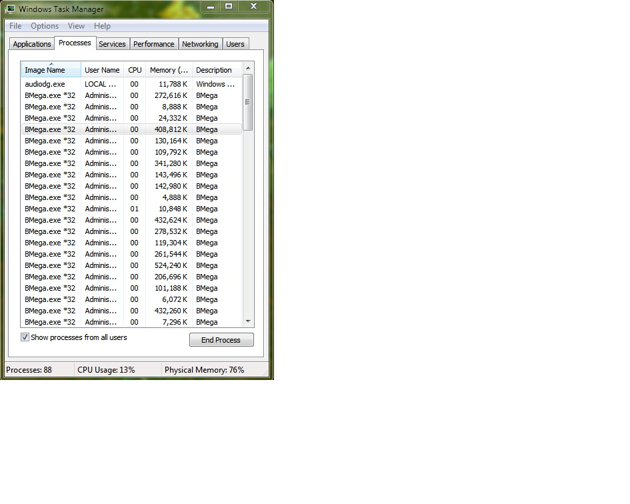The height and width of the screenshot is (504, 630).
Task: Open the View menu
Action: (x=76, y=26)
